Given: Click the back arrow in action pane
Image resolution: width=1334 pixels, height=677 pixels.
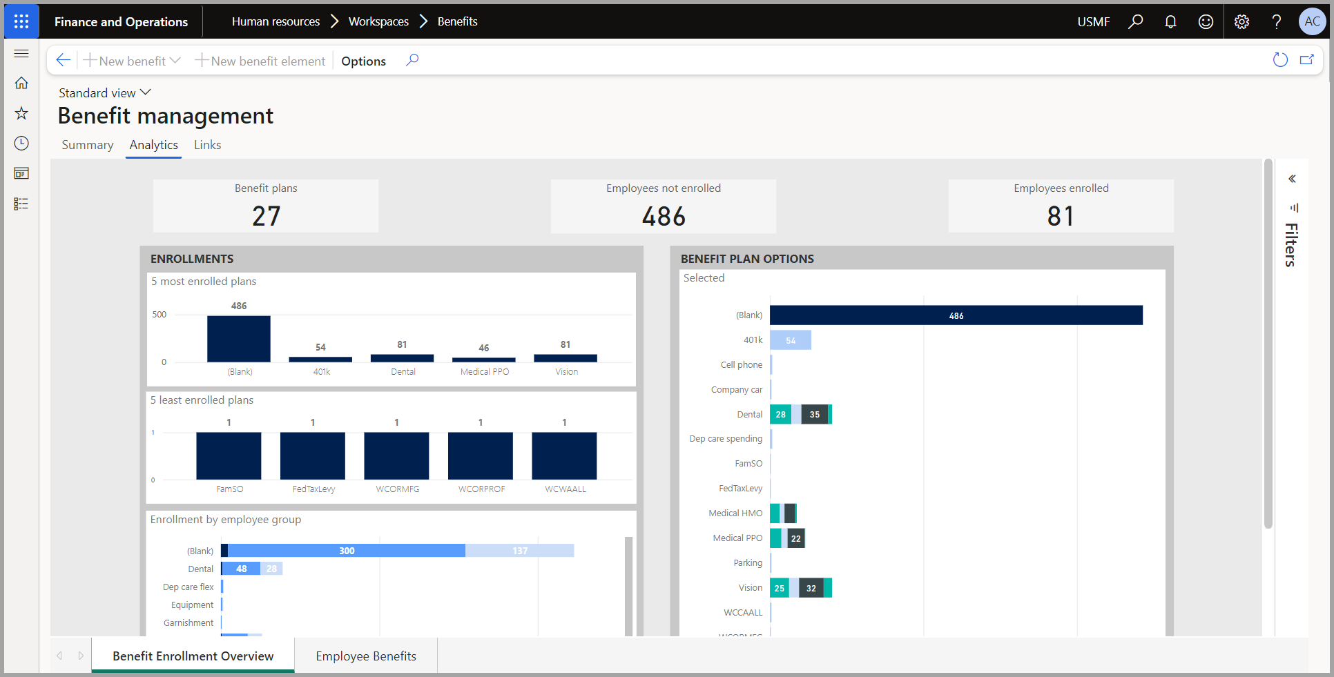Looking at the screenshot, I should (63, 60).
